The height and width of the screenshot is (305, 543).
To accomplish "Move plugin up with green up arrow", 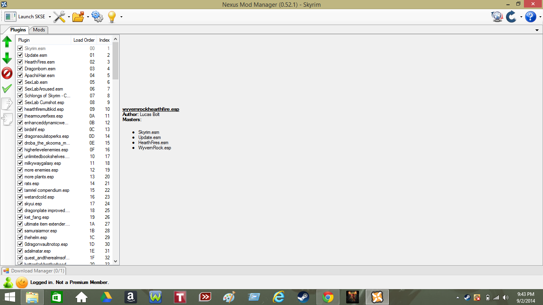I will pos(7,41).
